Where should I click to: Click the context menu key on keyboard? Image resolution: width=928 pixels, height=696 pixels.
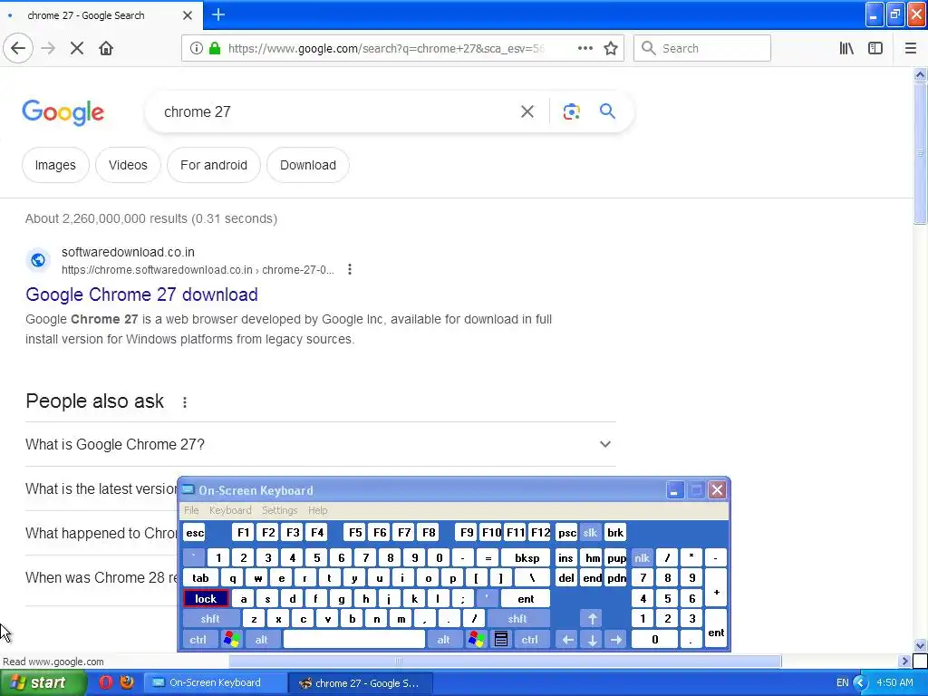500,639
